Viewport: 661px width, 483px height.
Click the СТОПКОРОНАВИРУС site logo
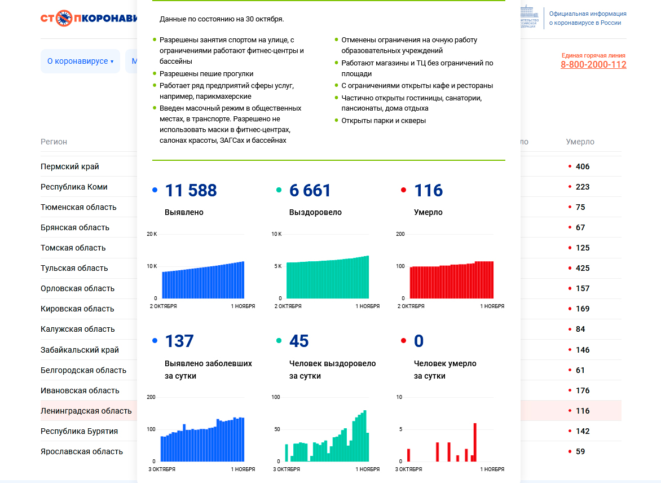pos(89,18)
